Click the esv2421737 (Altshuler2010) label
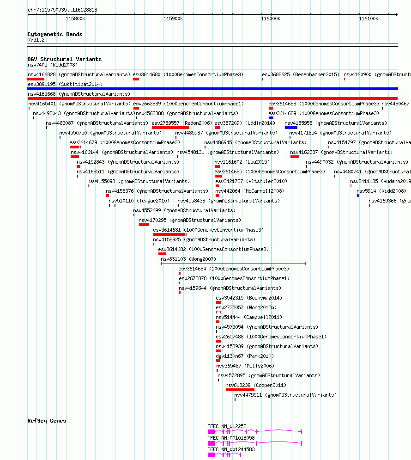Viewport: 411px width, 460px height. (x=251, y=181)
